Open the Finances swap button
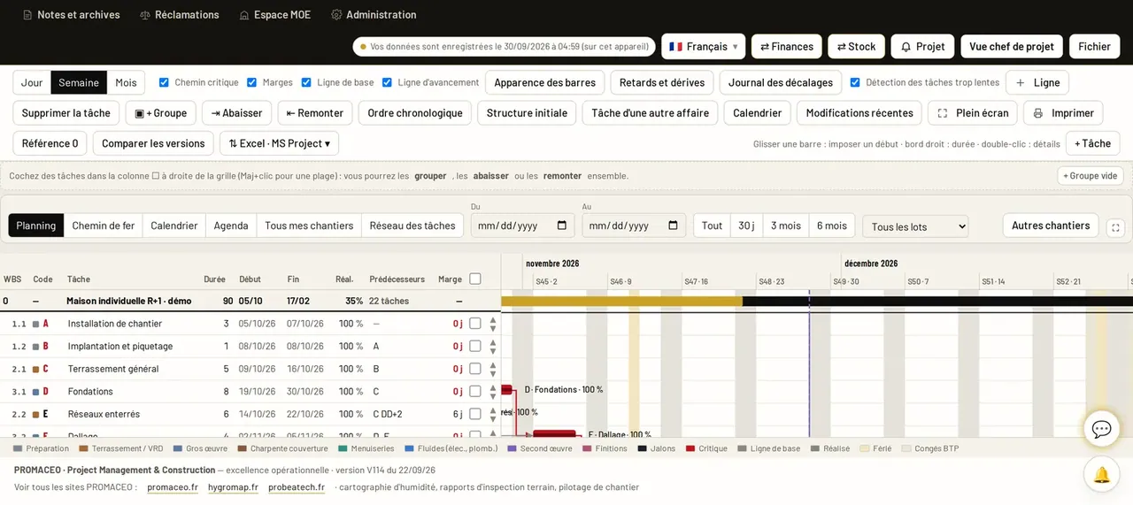Viewport: 1133px width, 505px height. tap(786, 47)
